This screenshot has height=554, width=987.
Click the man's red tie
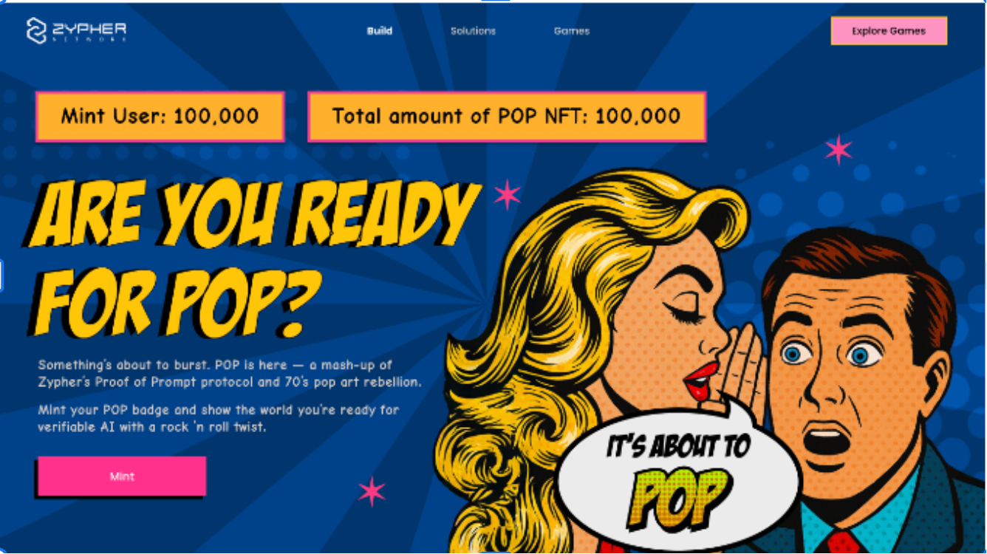pos(843,542)
